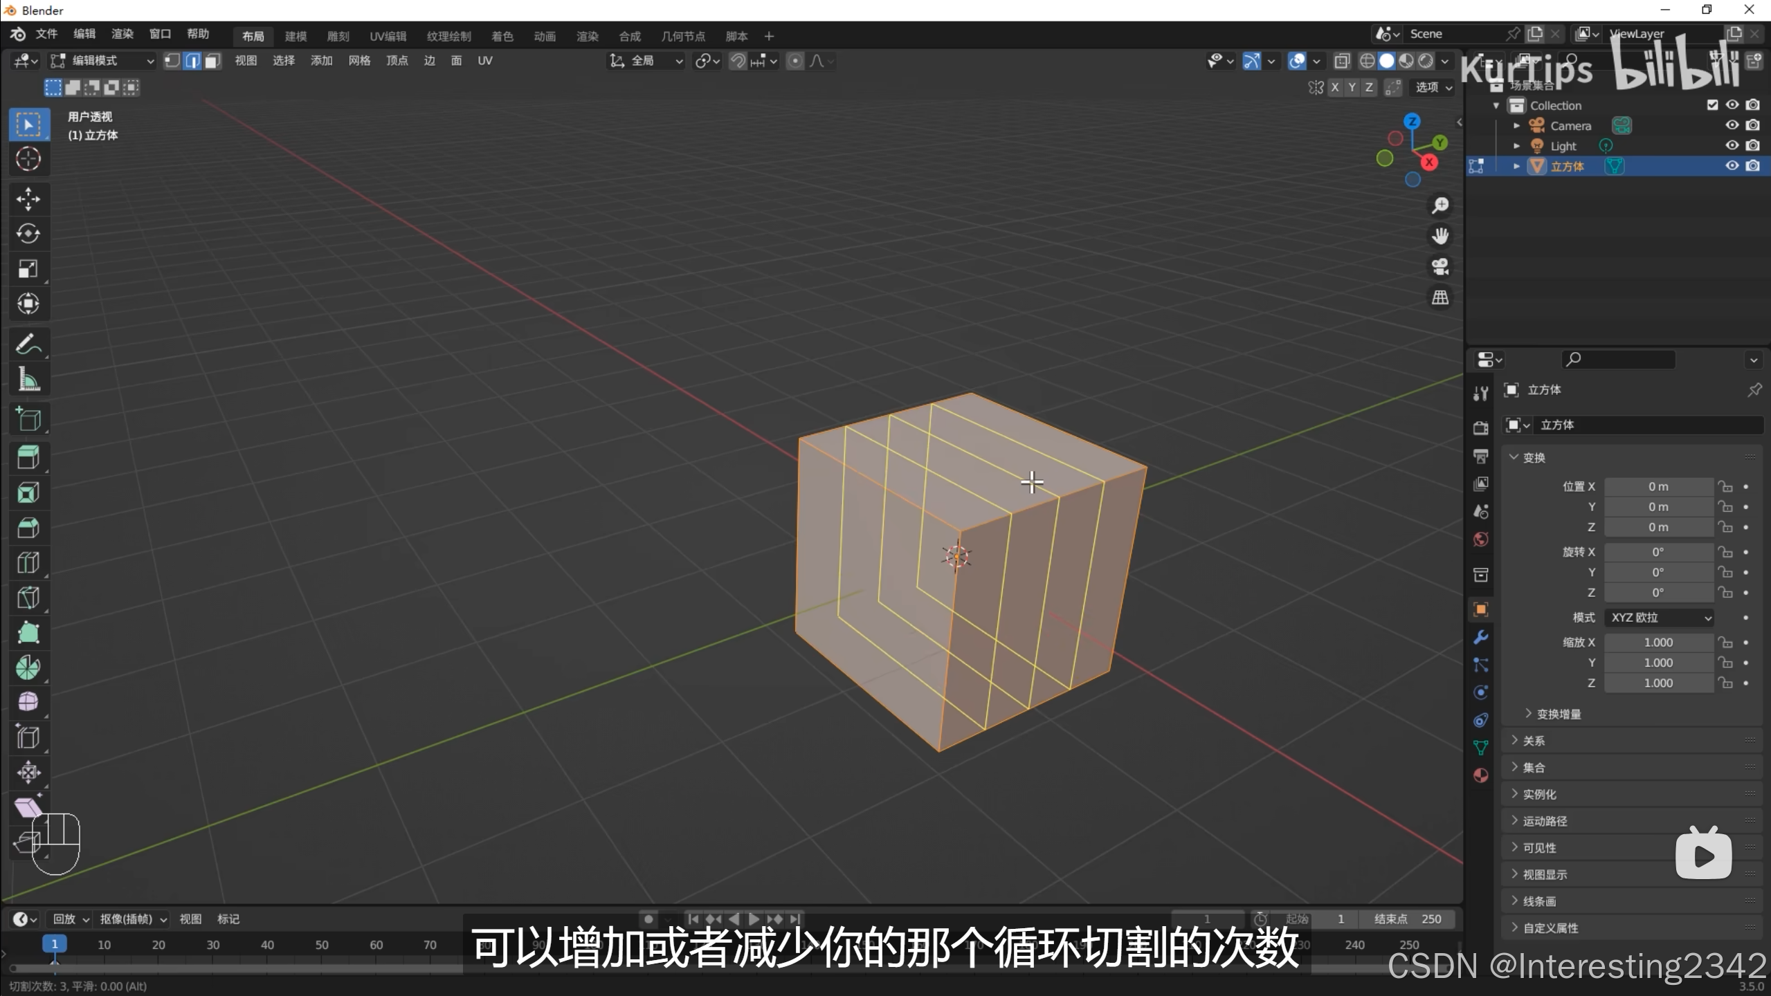
Task: Uncheck the Collection exclude checkbox
Action: [x=1712, y=105]
